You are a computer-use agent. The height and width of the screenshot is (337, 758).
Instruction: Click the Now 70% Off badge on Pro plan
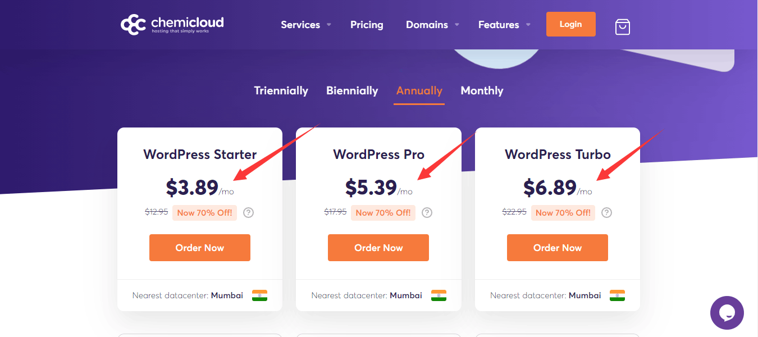(383, 212)
